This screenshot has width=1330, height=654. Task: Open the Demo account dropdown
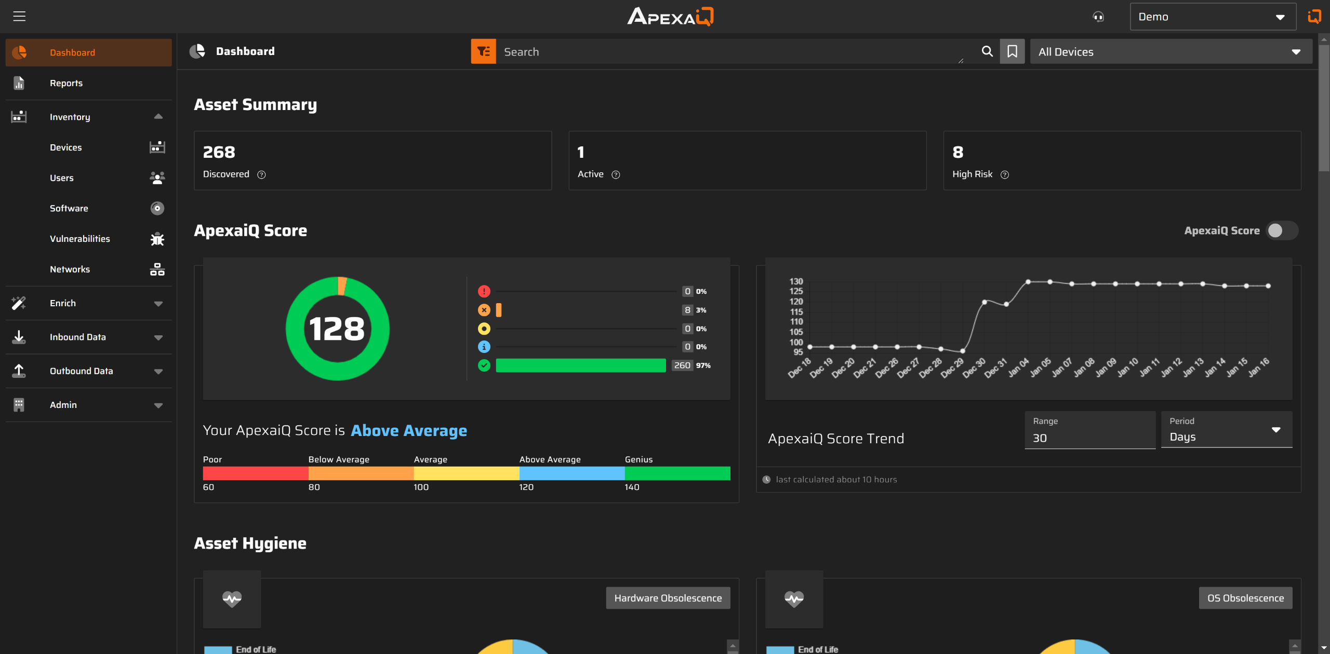[x=1213, y=17]
